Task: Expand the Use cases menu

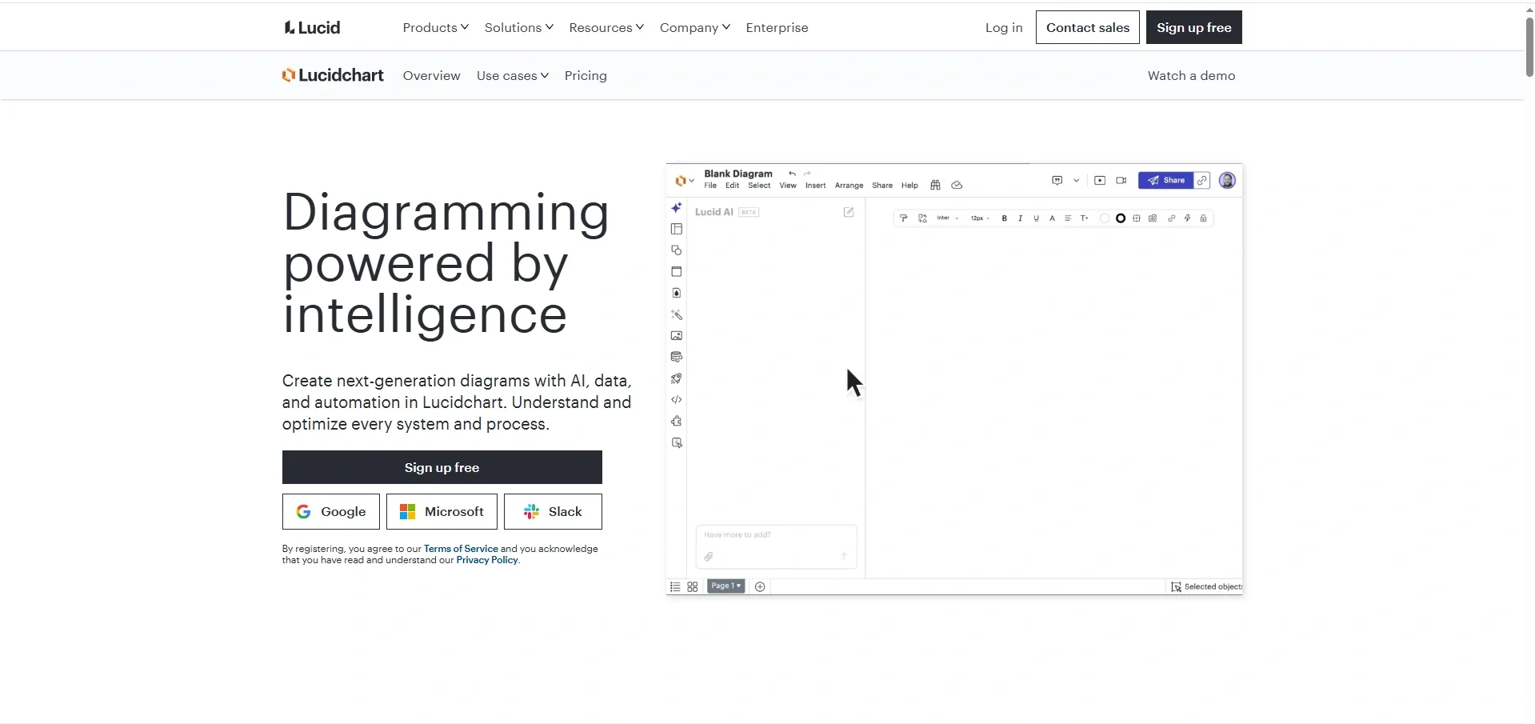Action: click(513, 75)
